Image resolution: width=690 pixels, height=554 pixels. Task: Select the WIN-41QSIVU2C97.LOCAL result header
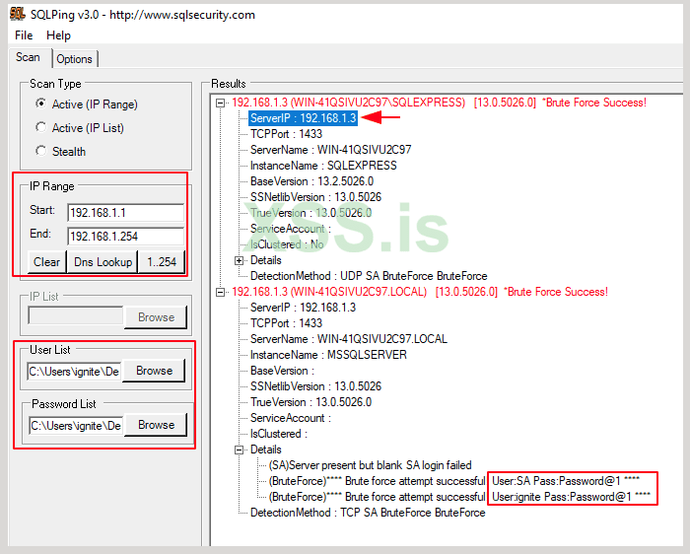[419, 292]
